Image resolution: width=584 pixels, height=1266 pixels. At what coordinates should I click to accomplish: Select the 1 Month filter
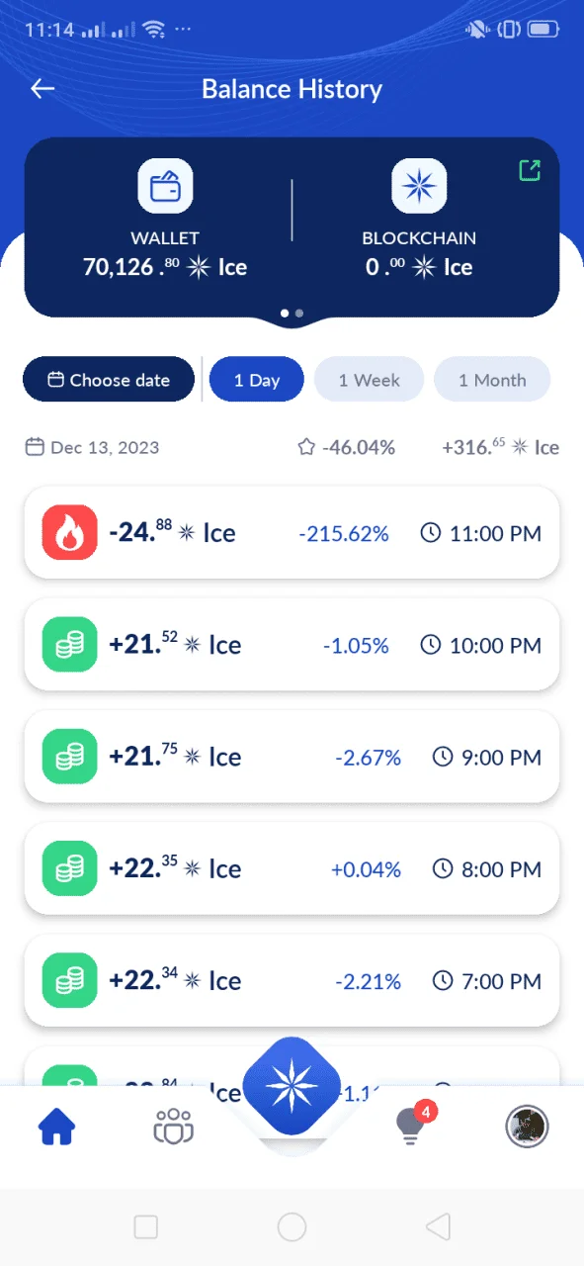[492, 380]
